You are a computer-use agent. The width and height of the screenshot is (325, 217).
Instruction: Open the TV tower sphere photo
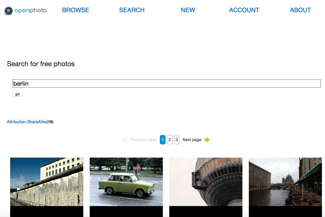click(x=206, y=182)
